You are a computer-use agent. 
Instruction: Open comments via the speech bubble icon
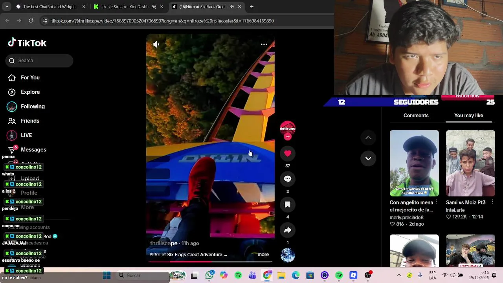(288, 179)
